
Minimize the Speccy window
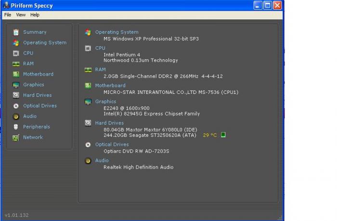258,5
